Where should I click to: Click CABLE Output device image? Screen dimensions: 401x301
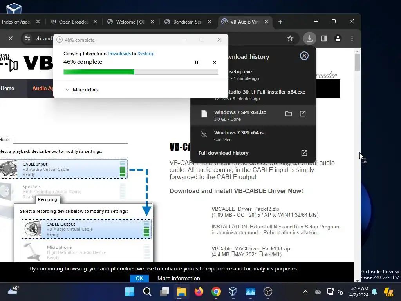pos(33,229)
